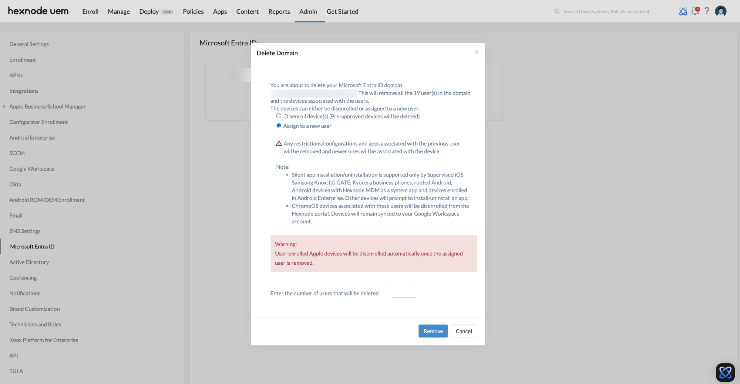Open the user profile avatar
Image resolution: width=740 pixels, height=384 pixels.
click(721, 11)
